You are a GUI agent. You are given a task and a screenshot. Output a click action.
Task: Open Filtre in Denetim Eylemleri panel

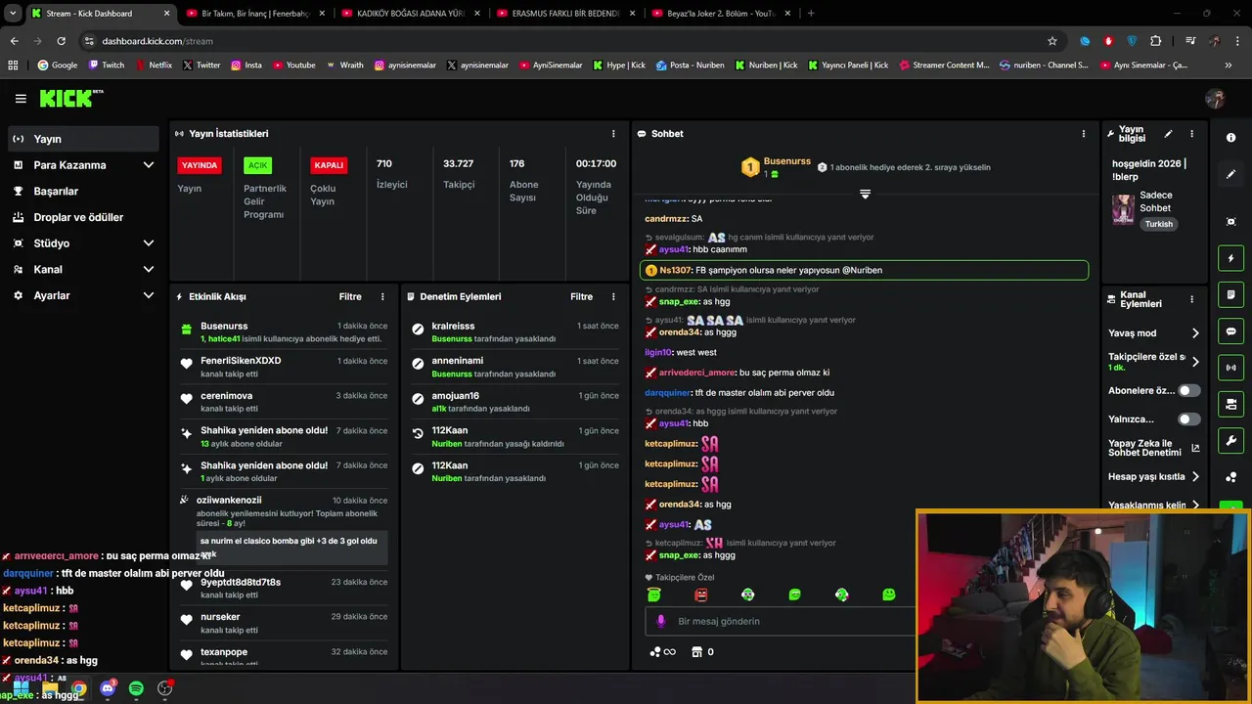pyautogui.click(x=581, y=296)
